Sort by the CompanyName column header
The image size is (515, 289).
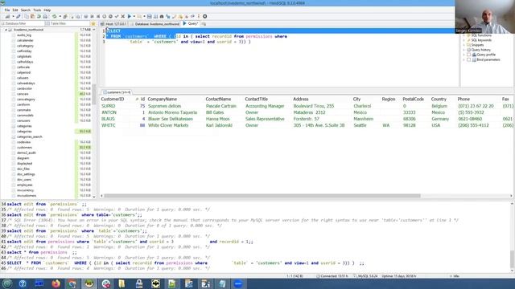(163, 99)
